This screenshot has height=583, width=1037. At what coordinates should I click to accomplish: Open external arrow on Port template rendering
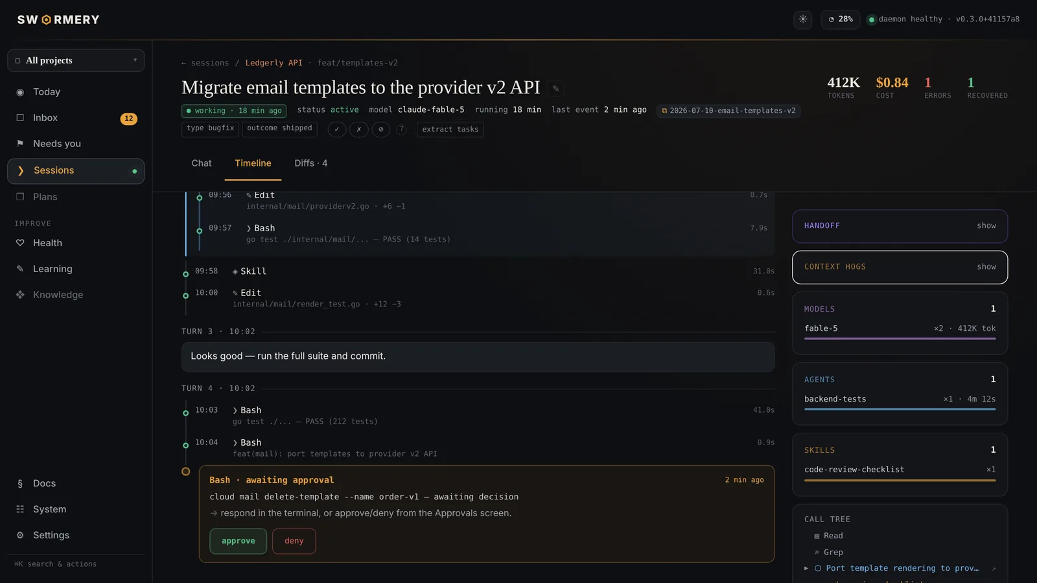coord(994,569)
